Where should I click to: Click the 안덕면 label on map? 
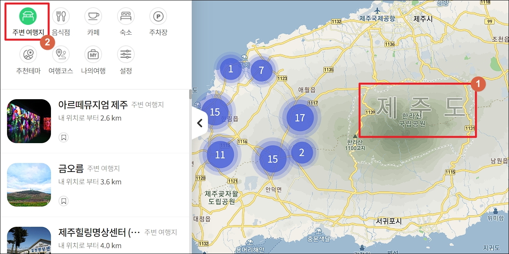(273, 190)
